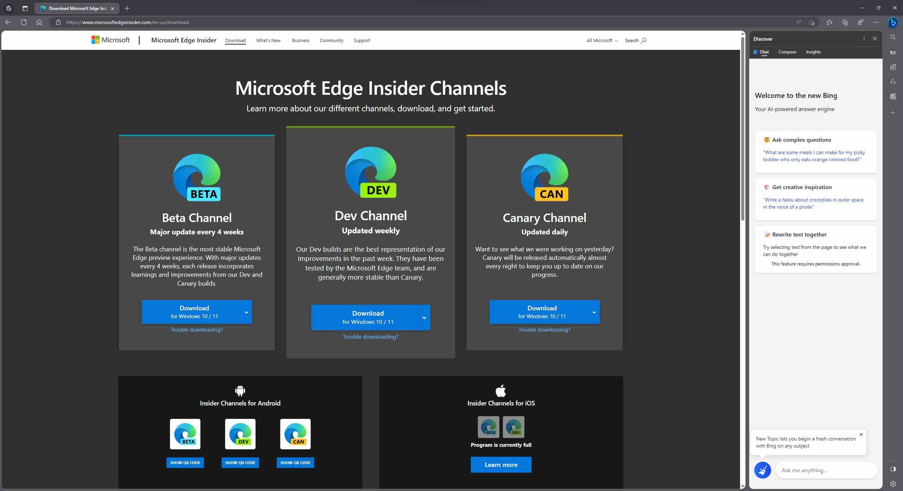Open the feedback/share people icon in toolbar
This screenshot has height=491, width=903.
click(861, 22)
